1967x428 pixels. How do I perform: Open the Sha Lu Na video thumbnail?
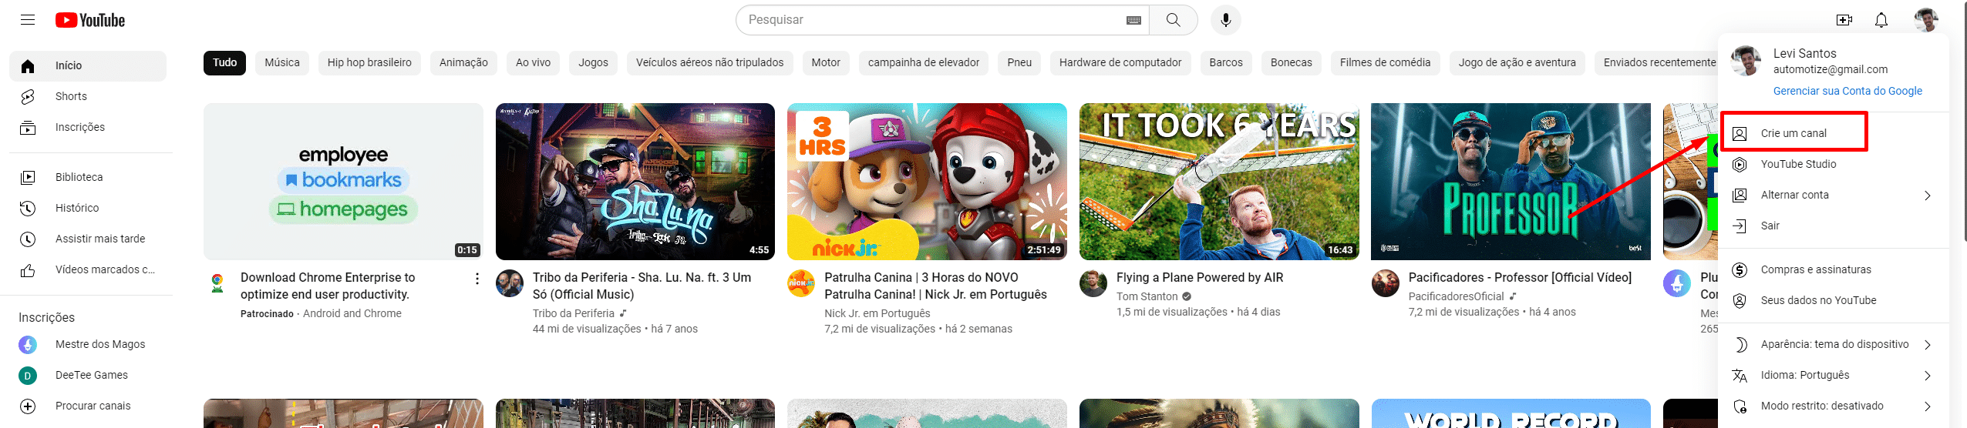click(635, 182)
